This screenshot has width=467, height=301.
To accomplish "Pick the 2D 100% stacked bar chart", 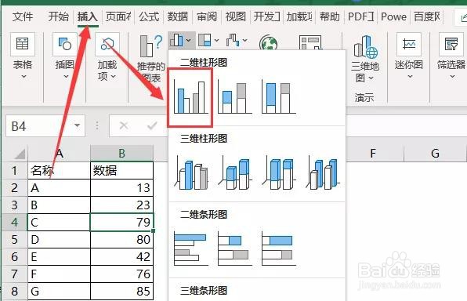I will (278, 248).
